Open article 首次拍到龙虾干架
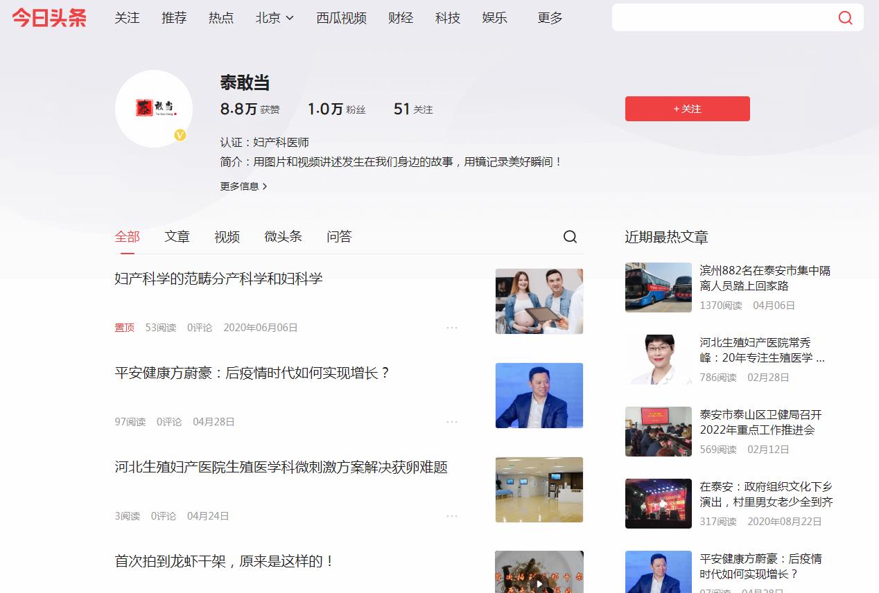 coord(225,562)
